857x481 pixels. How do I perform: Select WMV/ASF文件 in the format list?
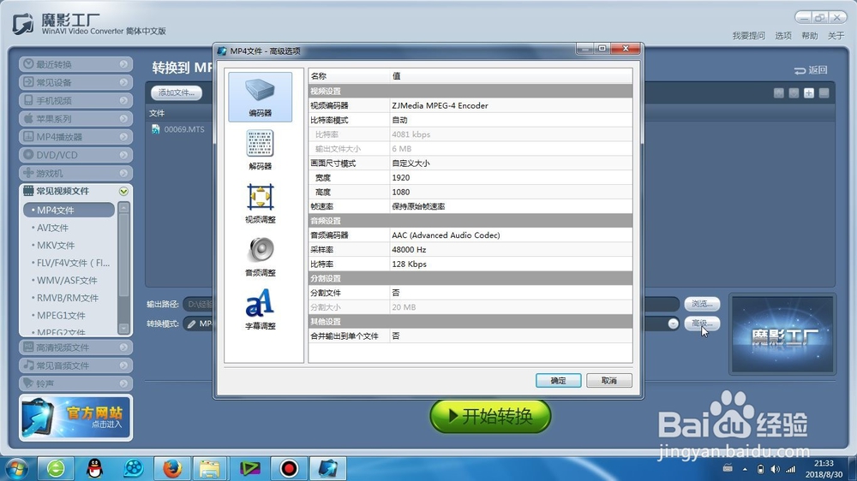[69, 280]
